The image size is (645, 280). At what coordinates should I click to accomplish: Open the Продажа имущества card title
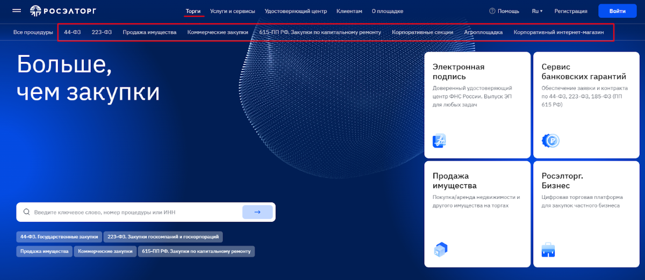(x=455, y=181)
